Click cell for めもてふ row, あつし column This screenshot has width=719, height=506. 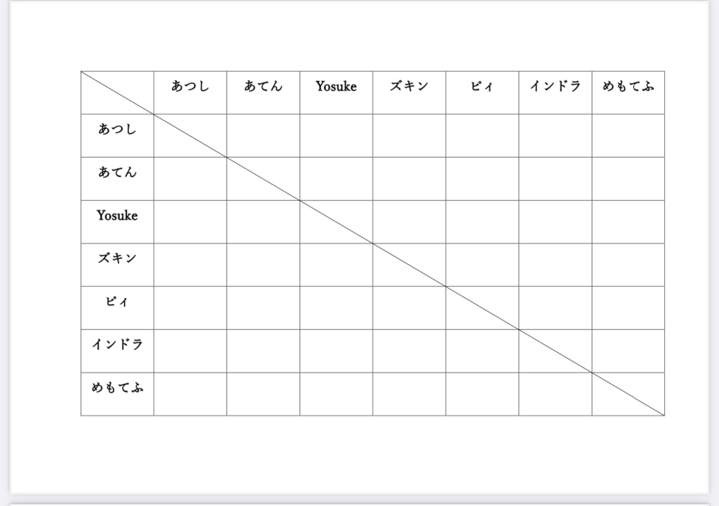(x=190, y=394)
